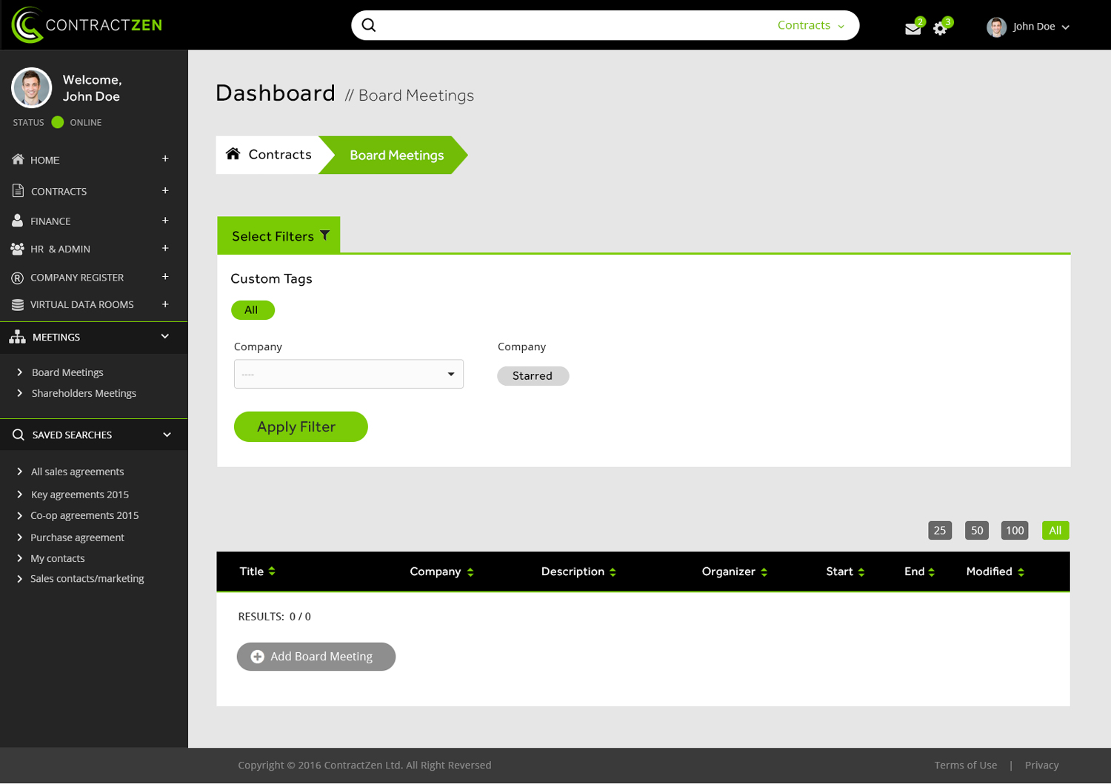Viewport: 1111px width, 784px height.
Task: Expand the Contracts menu plus
Action: click(165, 190)
